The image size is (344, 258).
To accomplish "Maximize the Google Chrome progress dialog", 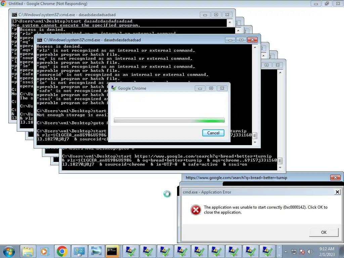I will click(211, 88).
